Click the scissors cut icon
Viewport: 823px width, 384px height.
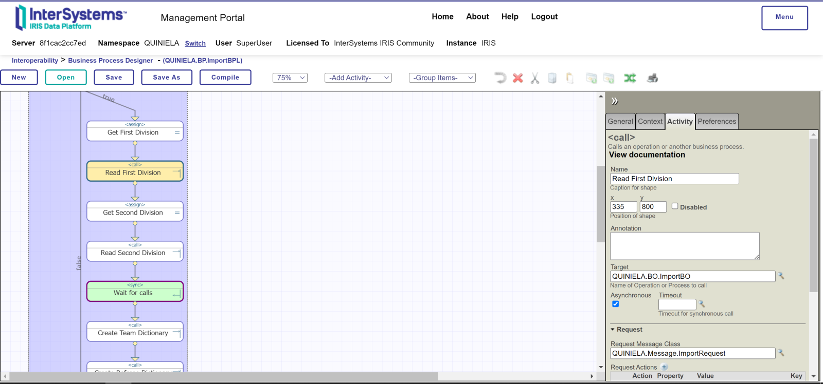pos(535,78)
